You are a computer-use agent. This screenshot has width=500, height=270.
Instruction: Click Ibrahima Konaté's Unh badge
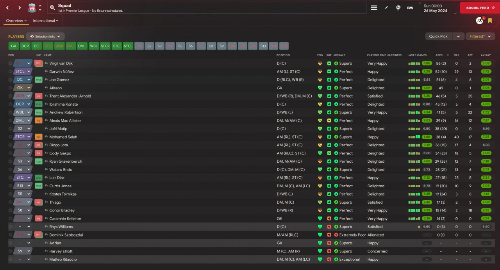click(38, 104)
